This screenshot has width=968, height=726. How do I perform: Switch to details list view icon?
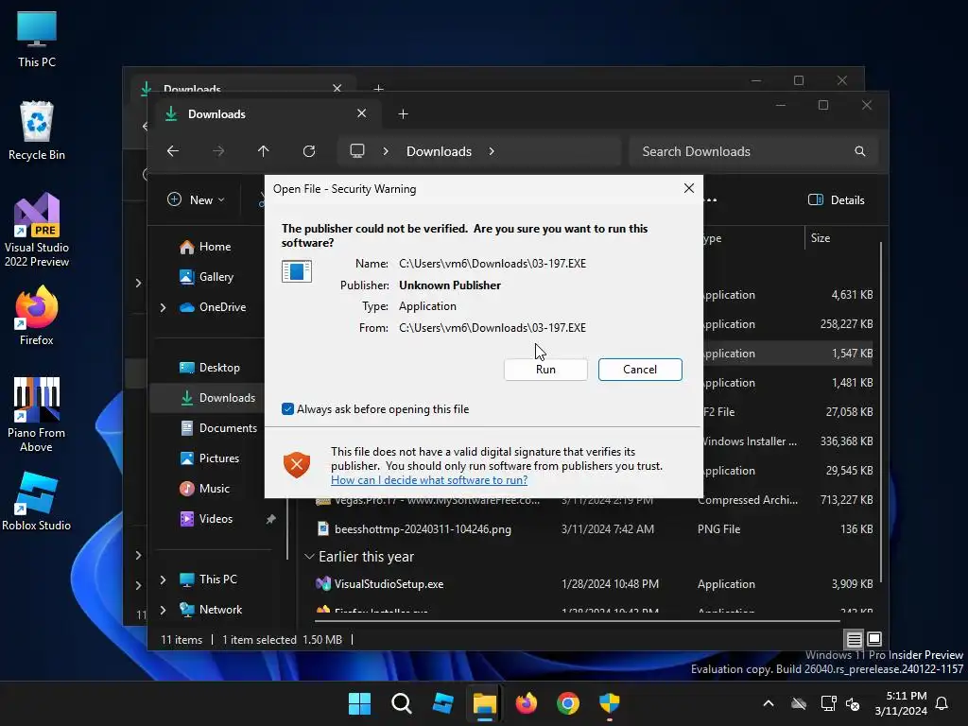[x=854, y=639]
